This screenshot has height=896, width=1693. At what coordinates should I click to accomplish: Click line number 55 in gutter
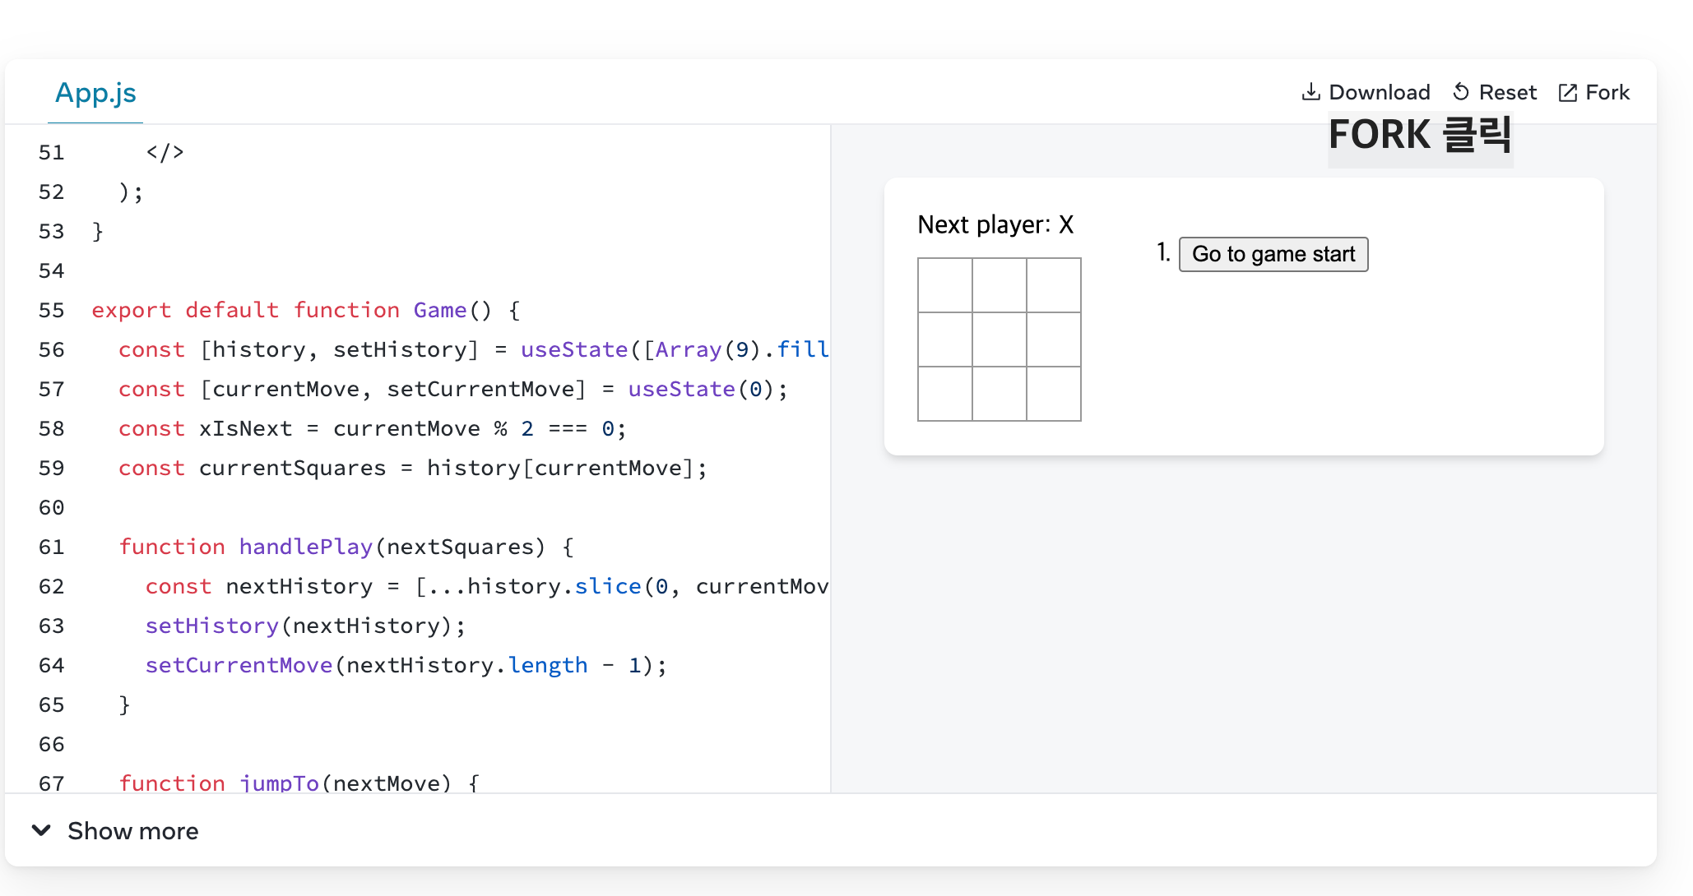pos(51,311)
